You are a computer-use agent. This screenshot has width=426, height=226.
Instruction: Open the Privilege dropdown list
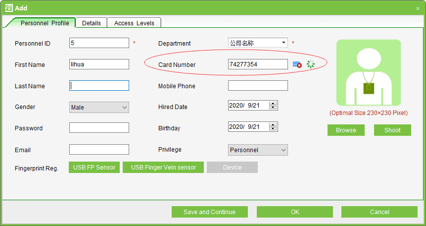click(x=283, y=150)
